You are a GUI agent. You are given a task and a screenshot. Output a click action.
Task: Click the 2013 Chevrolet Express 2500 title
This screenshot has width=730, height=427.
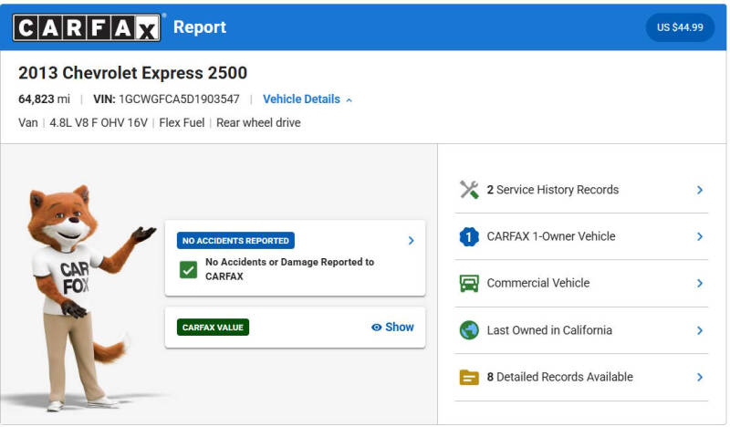[x=132, y=73]
